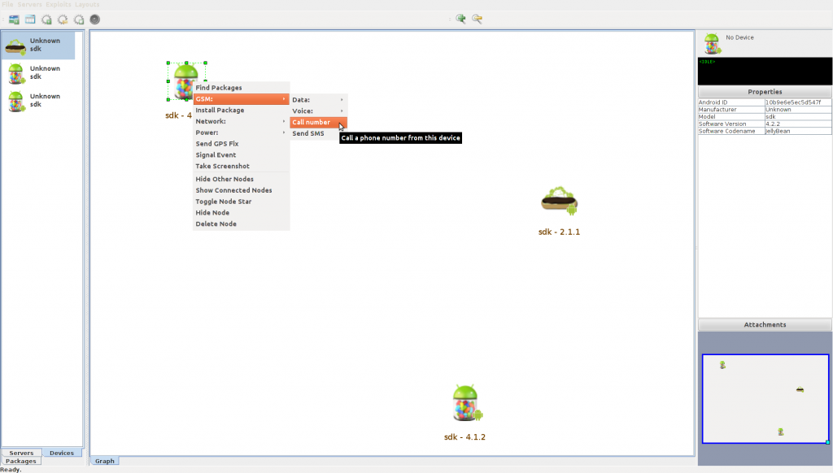Click the add-gear toolbar icon
833x473 pixels.
point(46,19)
